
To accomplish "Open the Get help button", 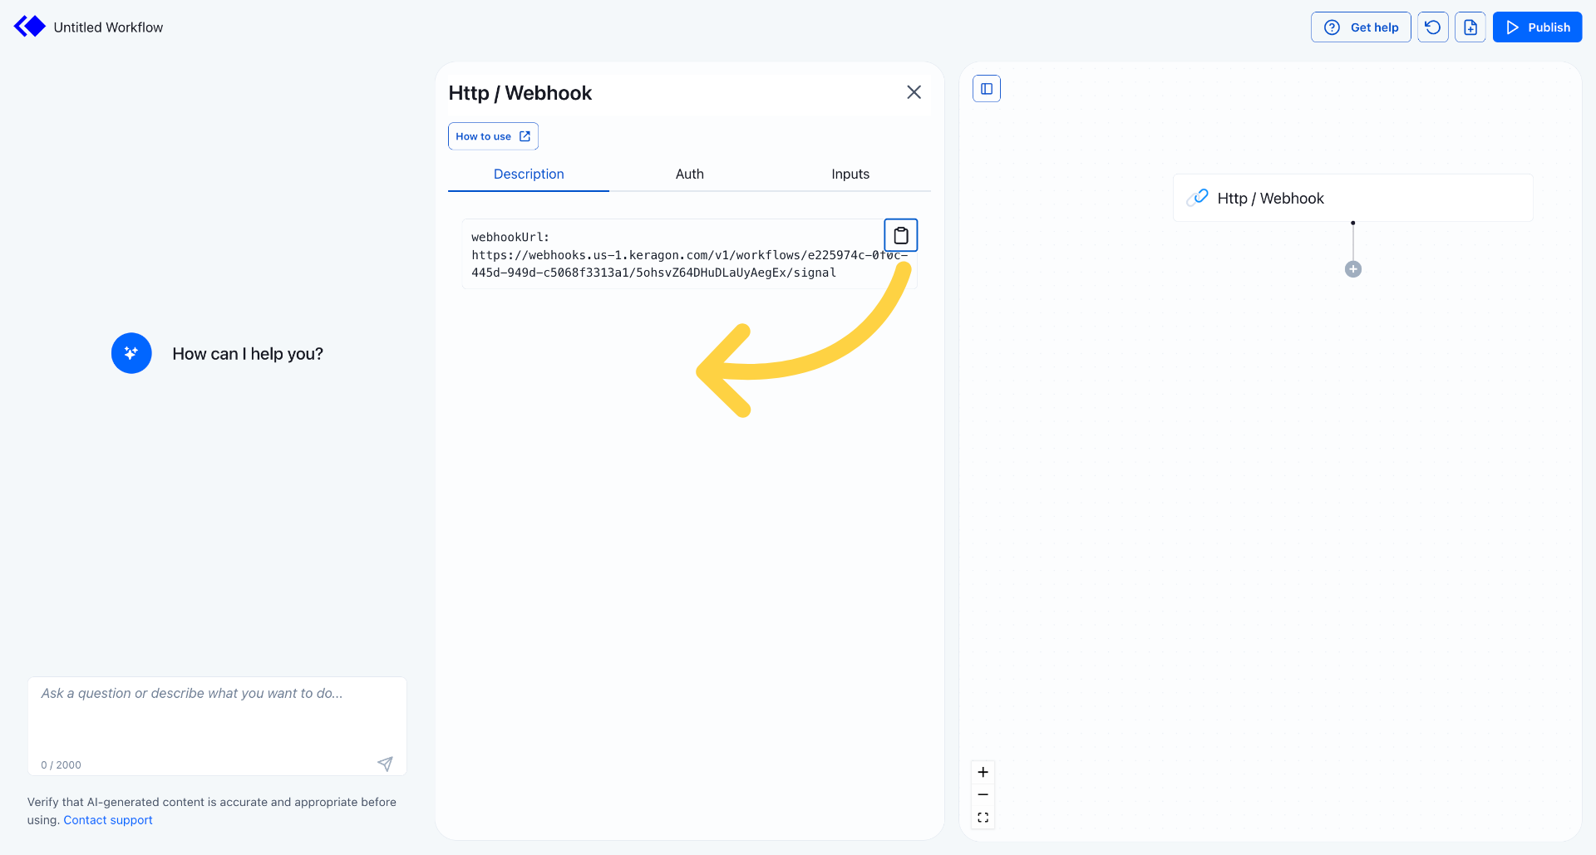I will (1361, 27).
